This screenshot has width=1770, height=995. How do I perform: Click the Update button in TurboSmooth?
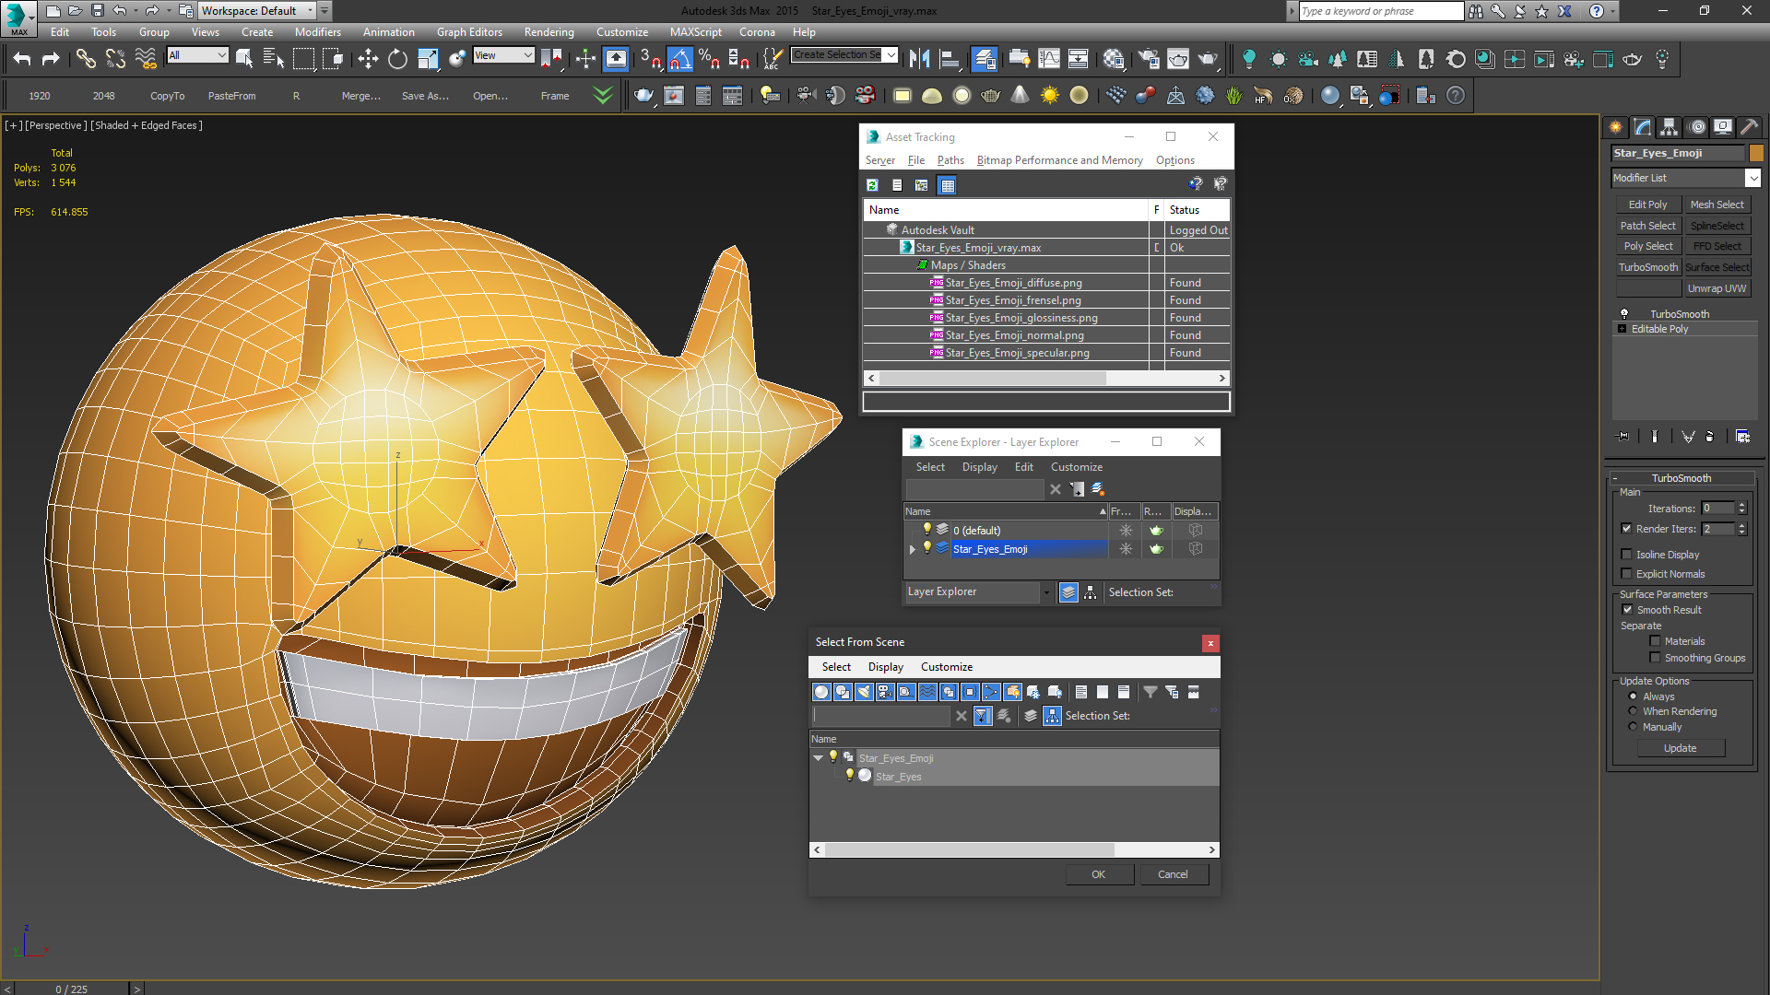pyautogui.click(x=1680, y=748)
